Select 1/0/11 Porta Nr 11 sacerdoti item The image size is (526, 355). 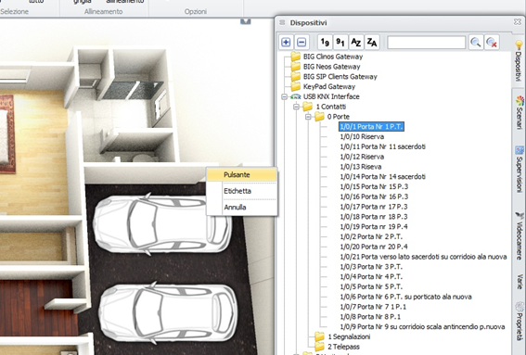point(382,146)
